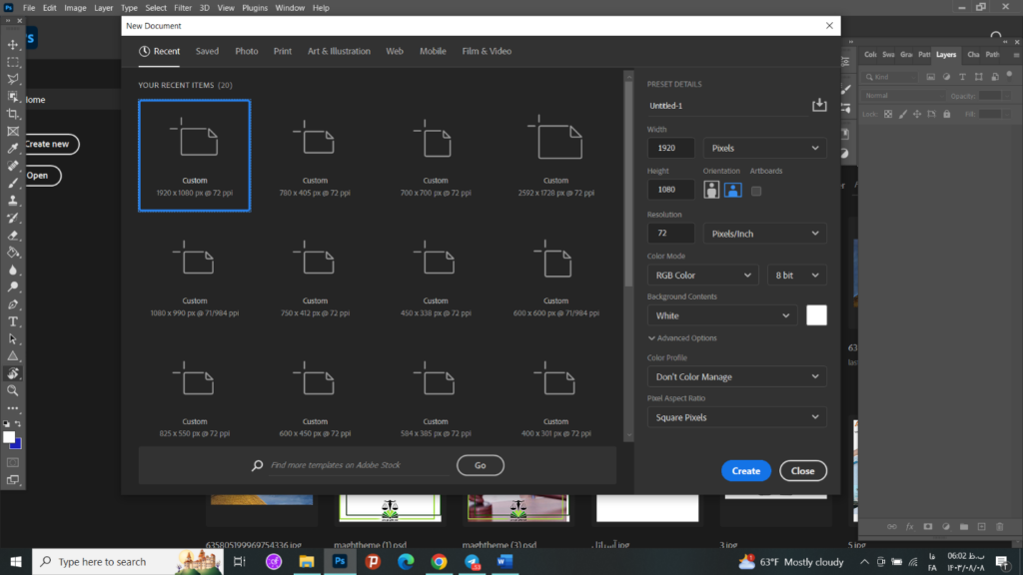
Task: Open the Edit Toolbar ellipsis menu
Action: pyautogui.click(x=13, y=408)
